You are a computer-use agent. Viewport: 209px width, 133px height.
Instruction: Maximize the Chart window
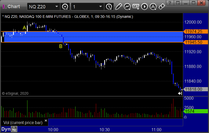(x=194, y=3)
